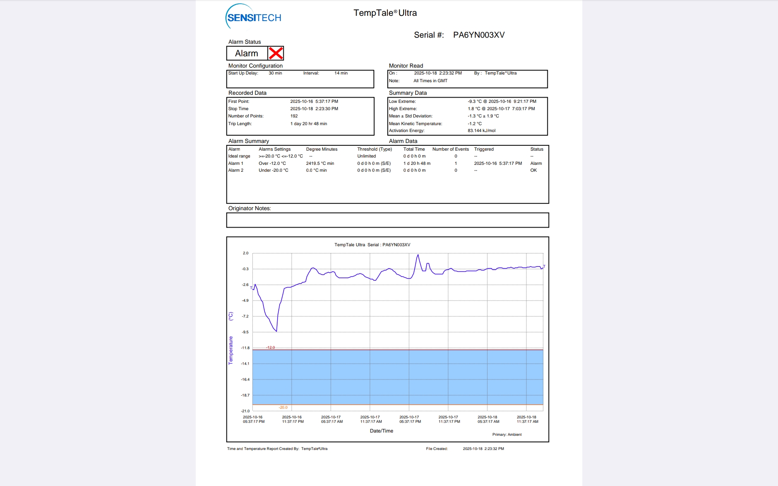Click the blue ideal range shaded area
This screenshot has height=486, width=778.
pyautogui.click(x=397, y=377)
